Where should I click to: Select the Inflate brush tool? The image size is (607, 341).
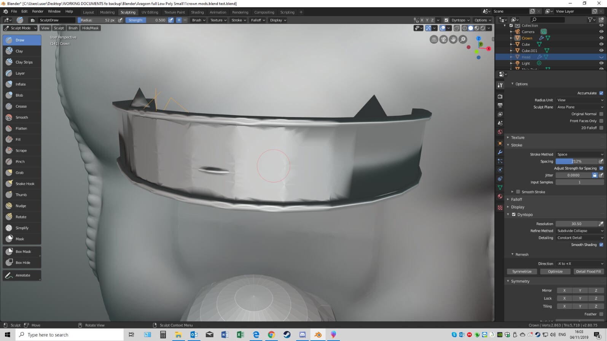[x=22, y=84]
